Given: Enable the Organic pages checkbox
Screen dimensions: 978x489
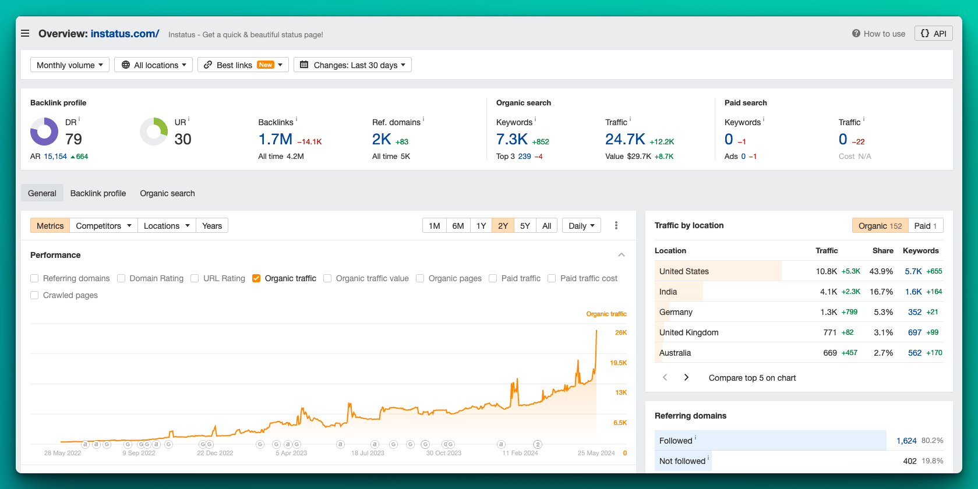Looking at the screenshot, I should point(420,278).
